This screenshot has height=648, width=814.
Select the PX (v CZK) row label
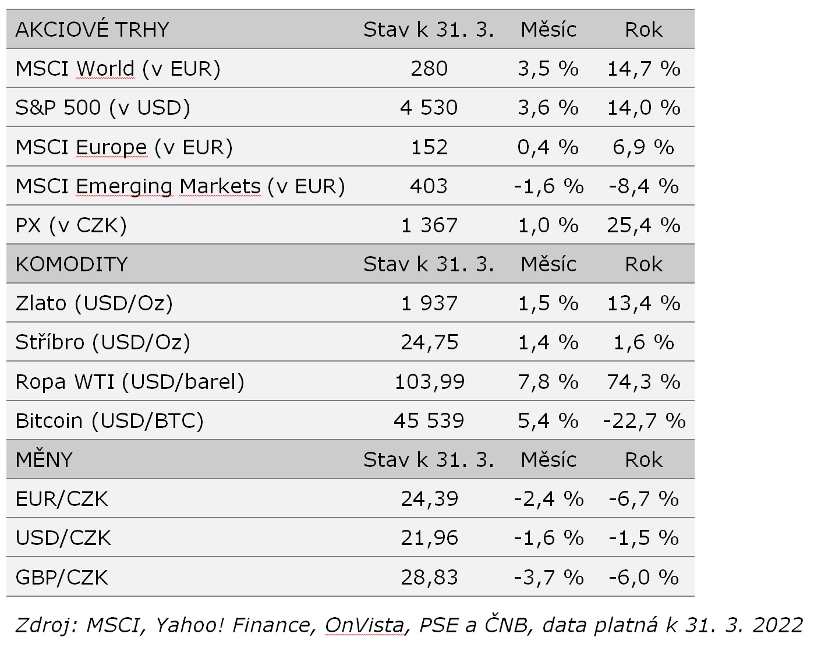point(71,225)
